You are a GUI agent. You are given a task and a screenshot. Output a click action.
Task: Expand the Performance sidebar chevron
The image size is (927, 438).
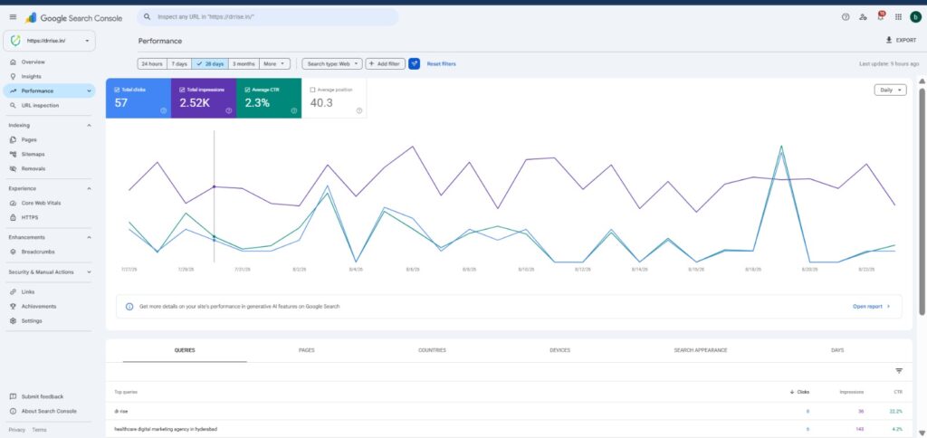tap(90, 91)
